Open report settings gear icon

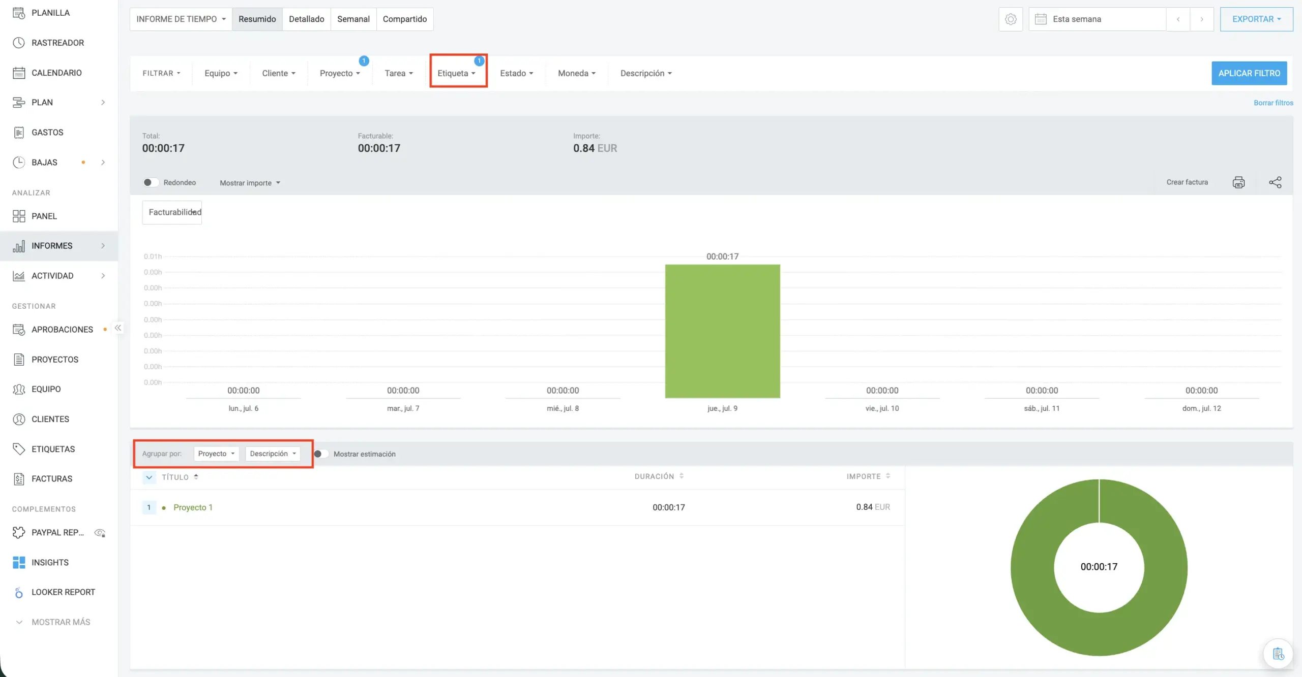click(1011, 19)
